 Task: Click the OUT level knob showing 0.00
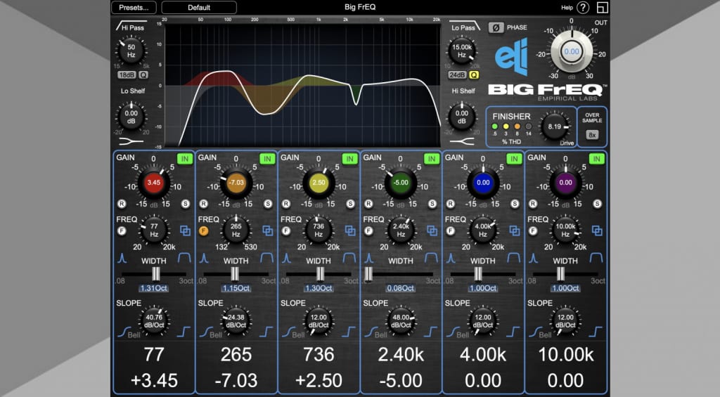click(571, 51)
